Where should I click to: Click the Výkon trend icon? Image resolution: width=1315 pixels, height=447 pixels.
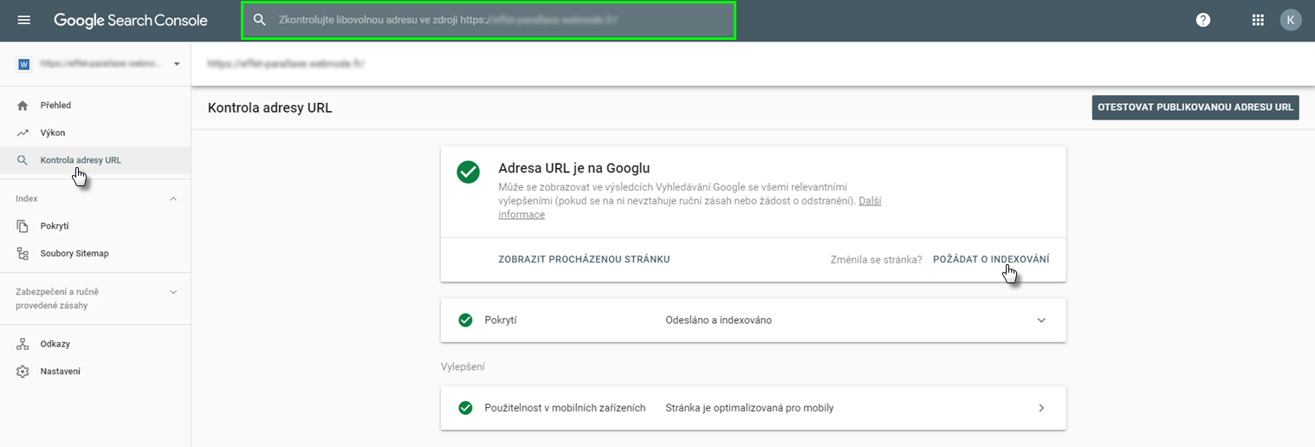(x=23, y=133)
